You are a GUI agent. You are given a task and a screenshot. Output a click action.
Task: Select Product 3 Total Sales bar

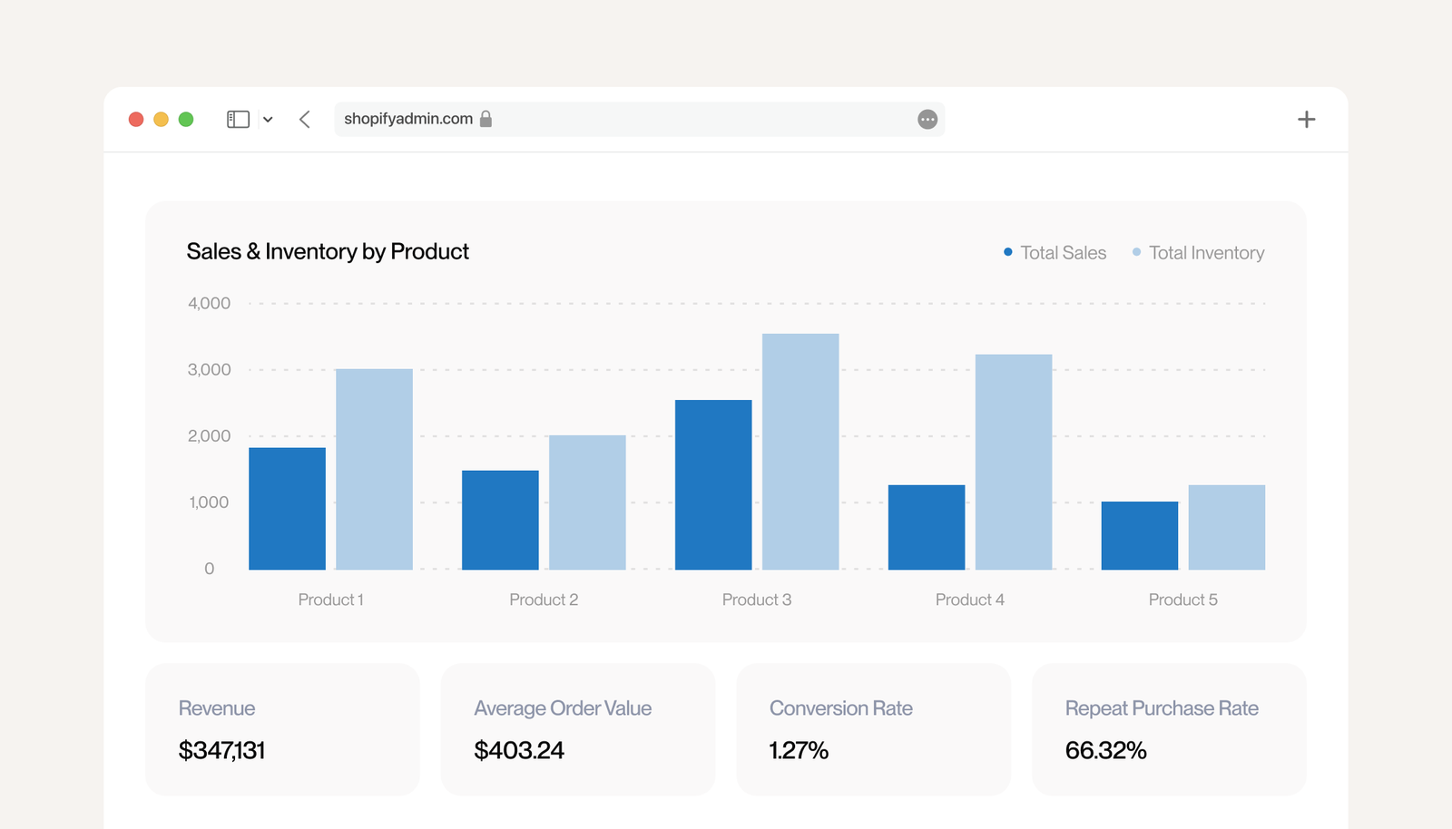(x=713, y=484)
